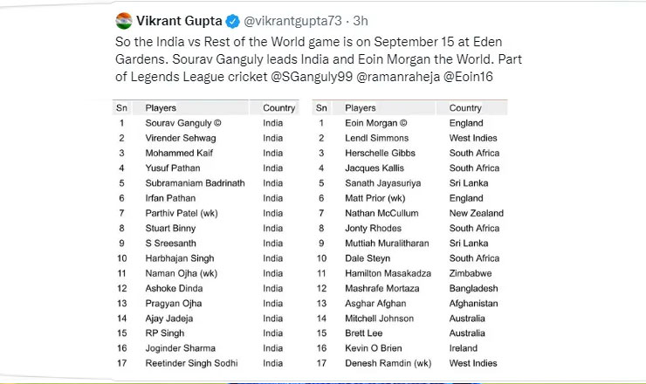The height and width of the screenshot is (384, 646).
Task: Open the @Eoin16 mention
Action: click(x=471, y=78)
